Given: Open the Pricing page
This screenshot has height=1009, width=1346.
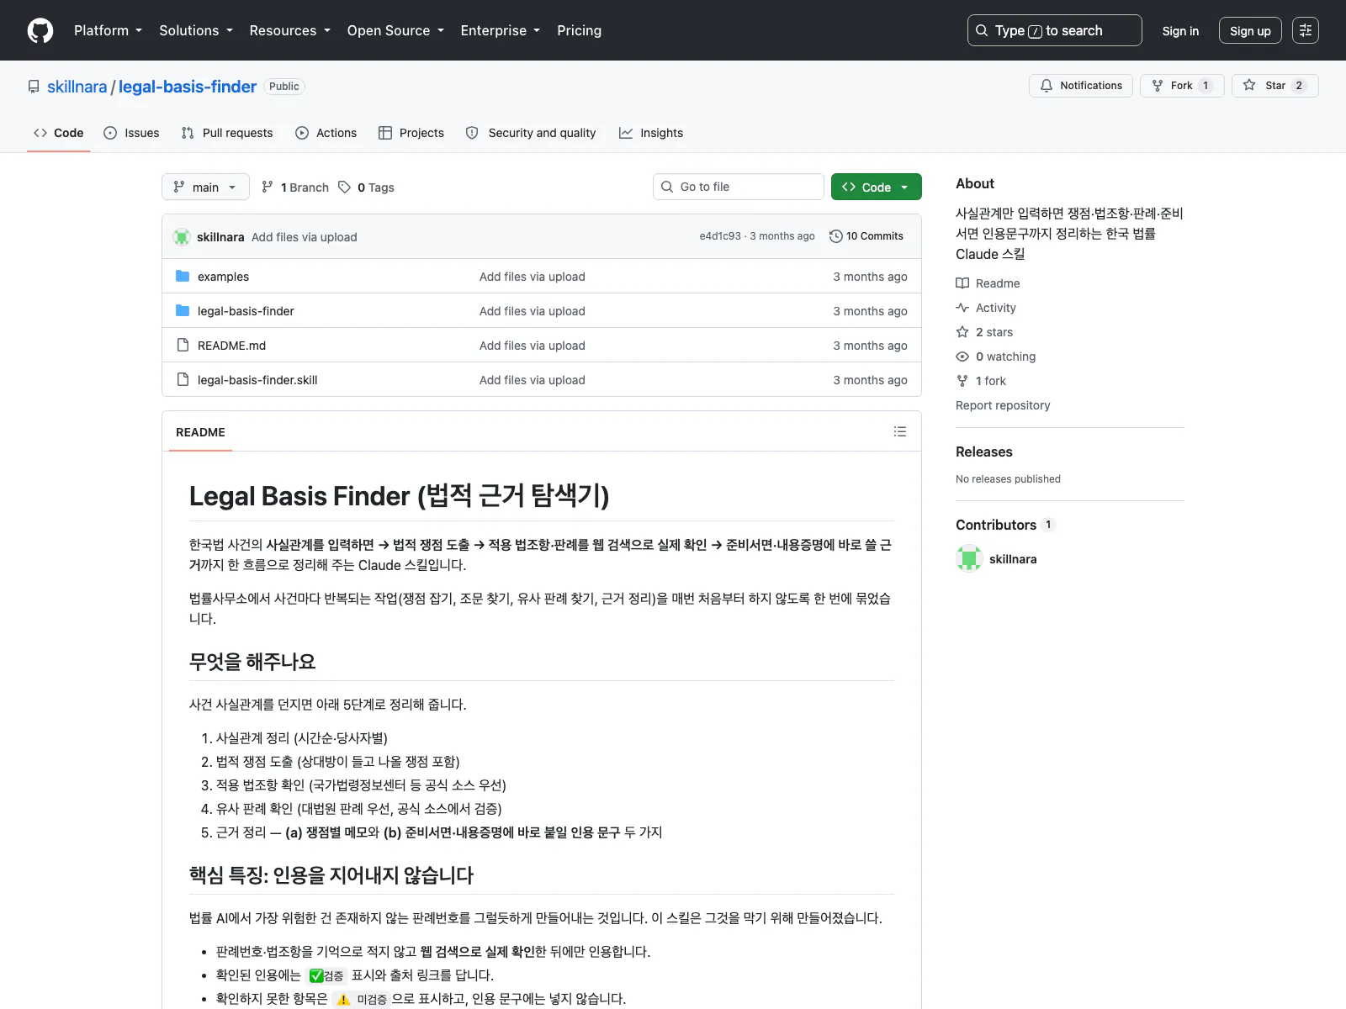Looking at the screenshot, I should [579, 30].
